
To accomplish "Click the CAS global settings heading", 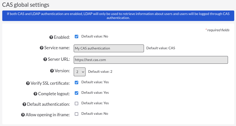I will pos(26,5).
